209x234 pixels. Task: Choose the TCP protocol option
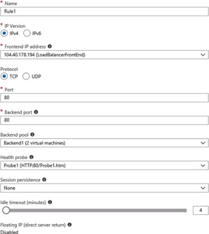[x=5, y=77]
